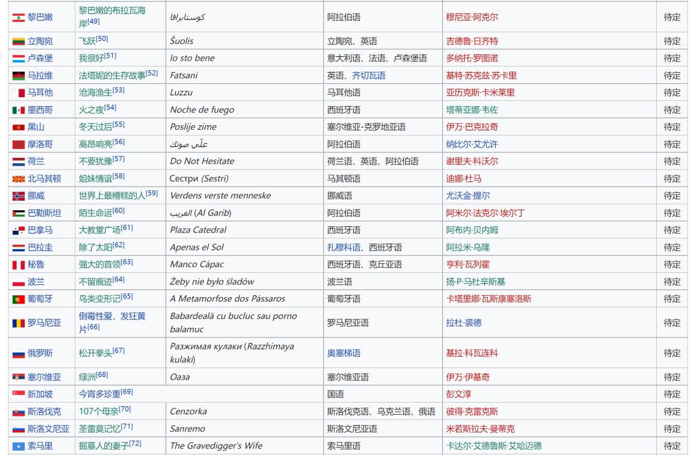Viewport: 690px width, 455px height.
Task: Select the original title Noche de fuego
Action: (x=202, y=110)
